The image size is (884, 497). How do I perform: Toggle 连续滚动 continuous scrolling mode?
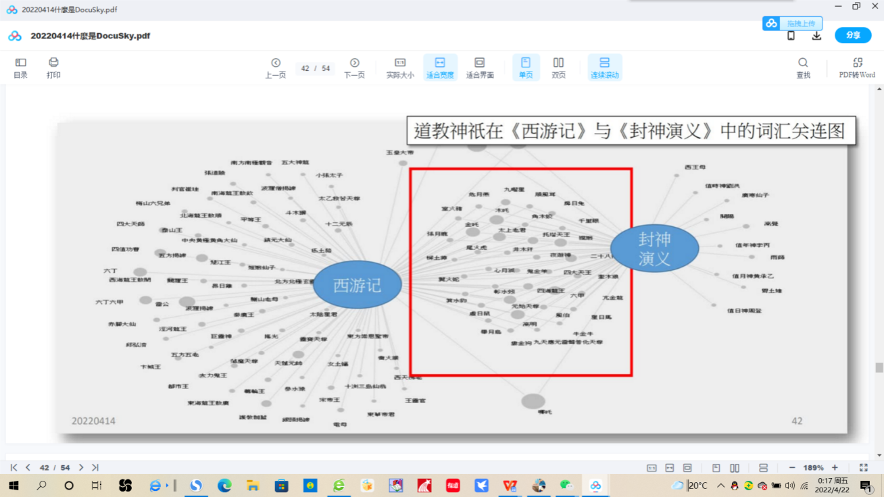pos(604,68)
